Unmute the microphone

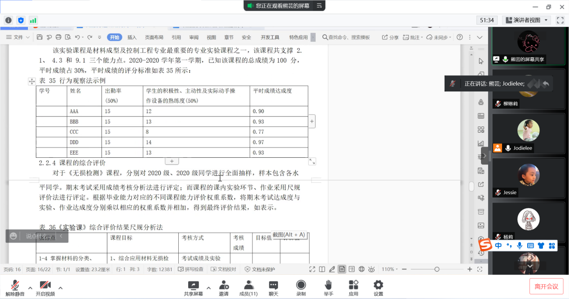coord(15,286)
